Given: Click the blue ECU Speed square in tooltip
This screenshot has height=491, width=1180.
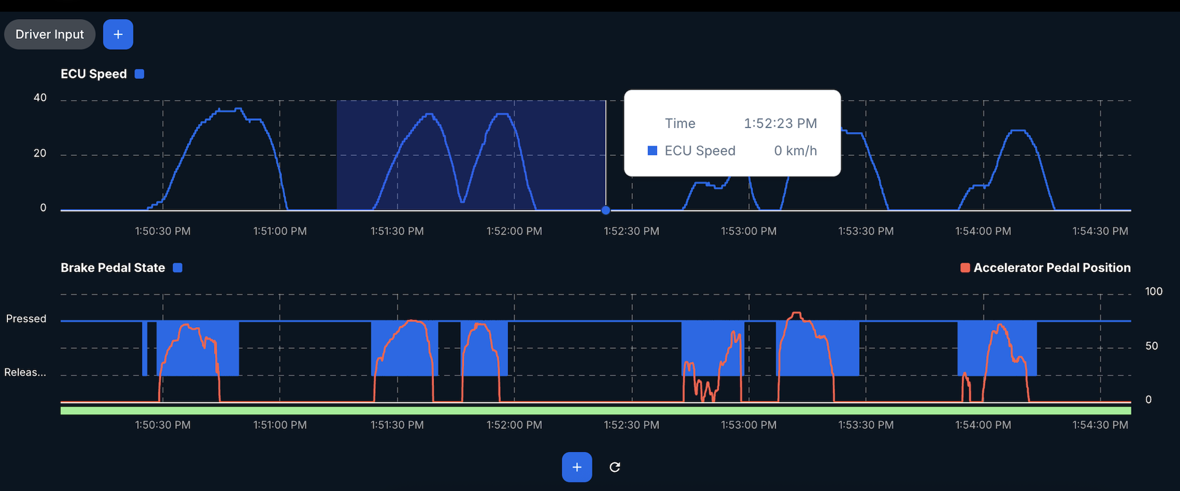Looking at the screenshot, I should [x=653, y=151].
